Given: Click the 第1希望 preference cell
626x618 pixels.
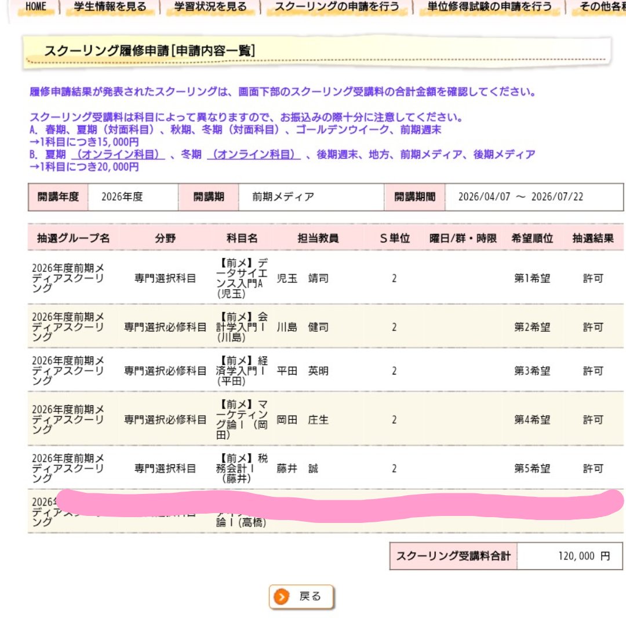Looking at the screenshot, I should click(532, 278).
